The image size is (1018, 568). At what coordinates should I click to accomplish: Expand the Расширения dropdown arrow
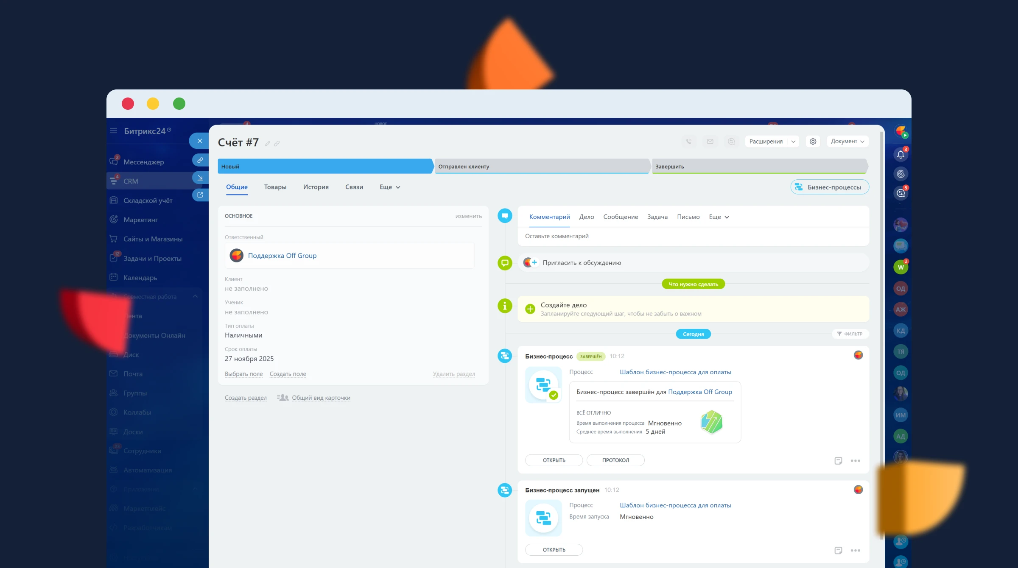[x=793, y=142]
